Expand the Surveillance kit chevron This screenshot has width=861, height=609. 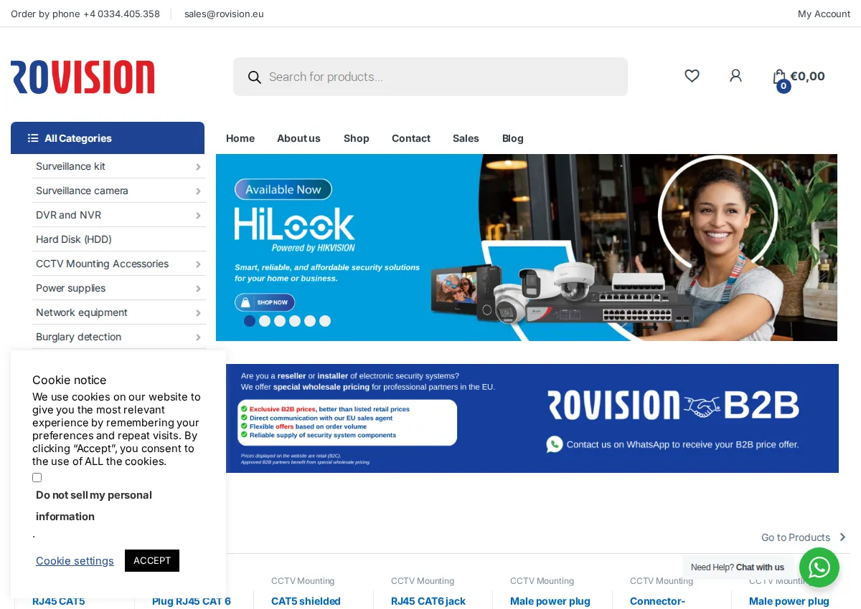(198, 167)
